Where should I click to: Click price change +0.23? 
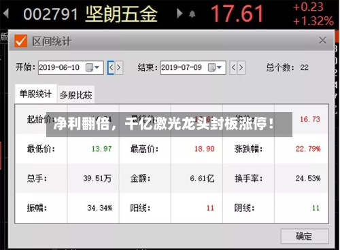(308, 7)
